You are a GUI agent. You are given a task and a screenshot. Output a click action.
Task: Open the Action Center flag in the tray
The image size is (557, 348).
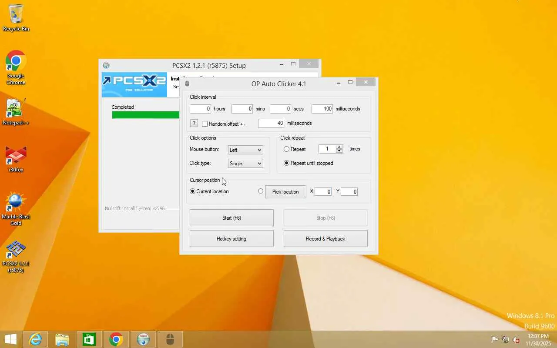point(495,340)
